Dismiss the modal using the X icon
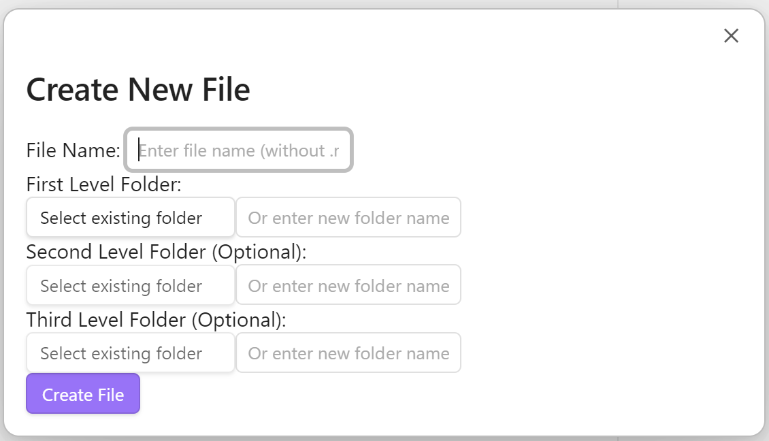 coord(731,36)
